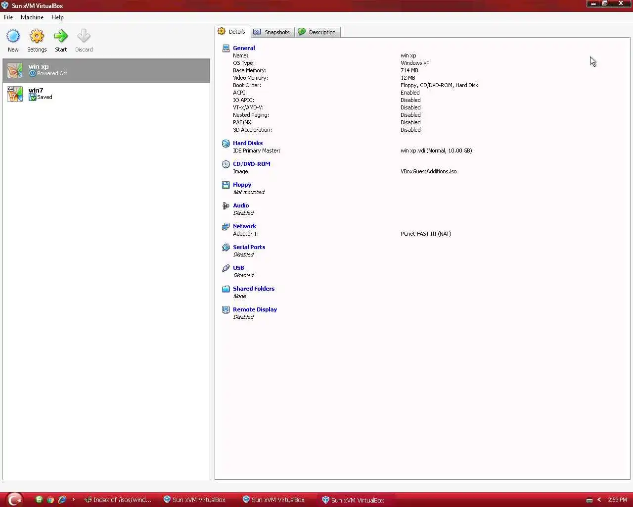
Task: Select the win7 machine name
Action: [x=36, y=90]
